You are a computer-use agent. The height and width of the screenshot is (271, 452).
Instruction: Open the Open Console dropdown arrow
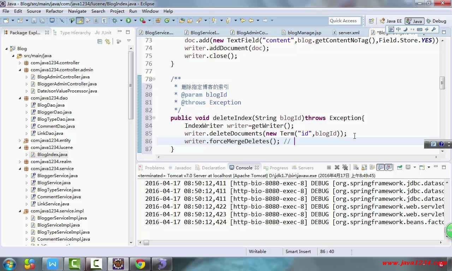(x=429, y=167)
